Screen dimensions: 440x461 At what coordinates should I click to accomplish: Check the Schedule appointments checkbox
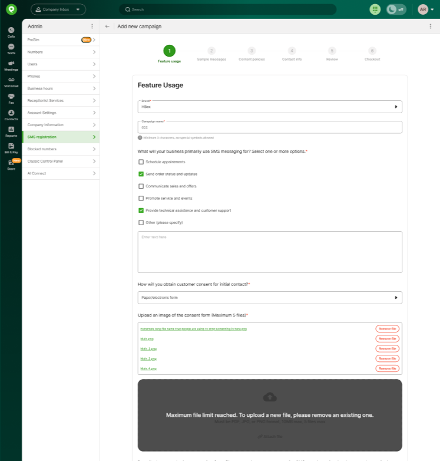tap(141, 162)
